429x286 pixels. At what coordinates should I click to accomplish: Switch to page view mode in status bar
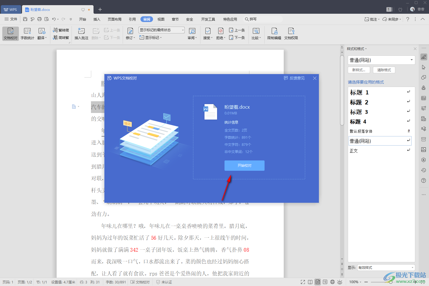click(x=317, y=282)
